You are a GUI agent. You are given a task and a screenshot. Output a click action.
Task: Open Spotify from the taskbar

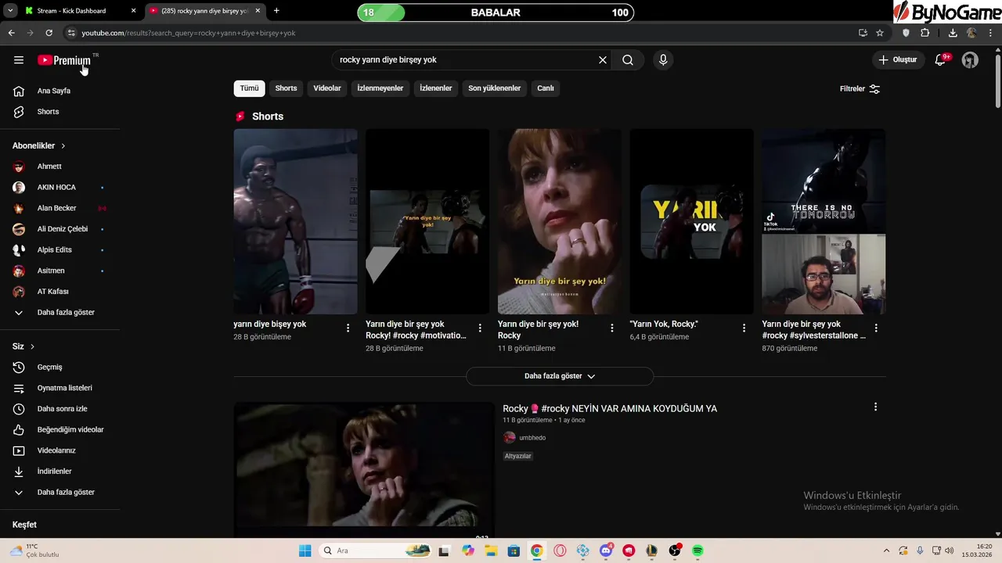coord(697,550)
